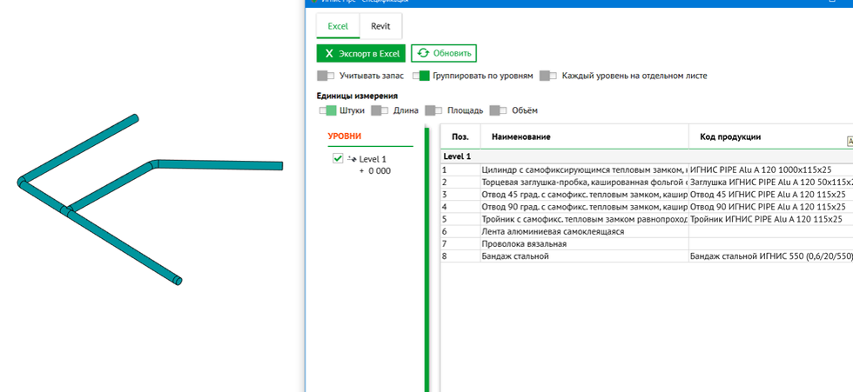
Task: Select the row Отвод 45 град.
Action: click(647, 195)
